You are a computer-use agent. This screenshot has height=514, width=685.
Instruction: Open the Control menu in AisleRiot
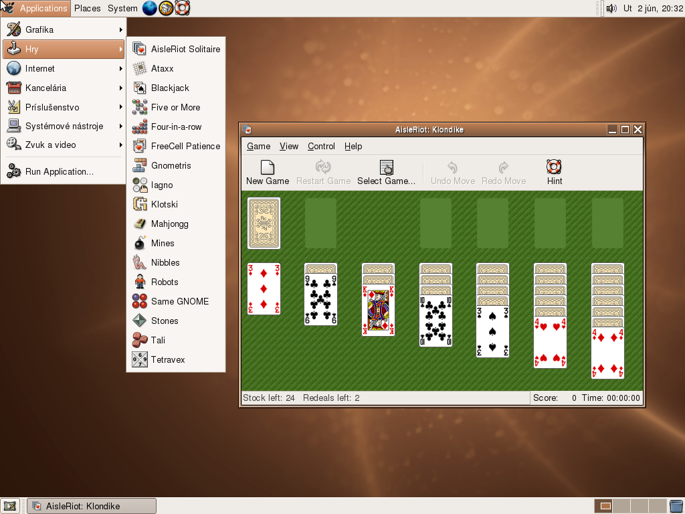pos(321,147)
